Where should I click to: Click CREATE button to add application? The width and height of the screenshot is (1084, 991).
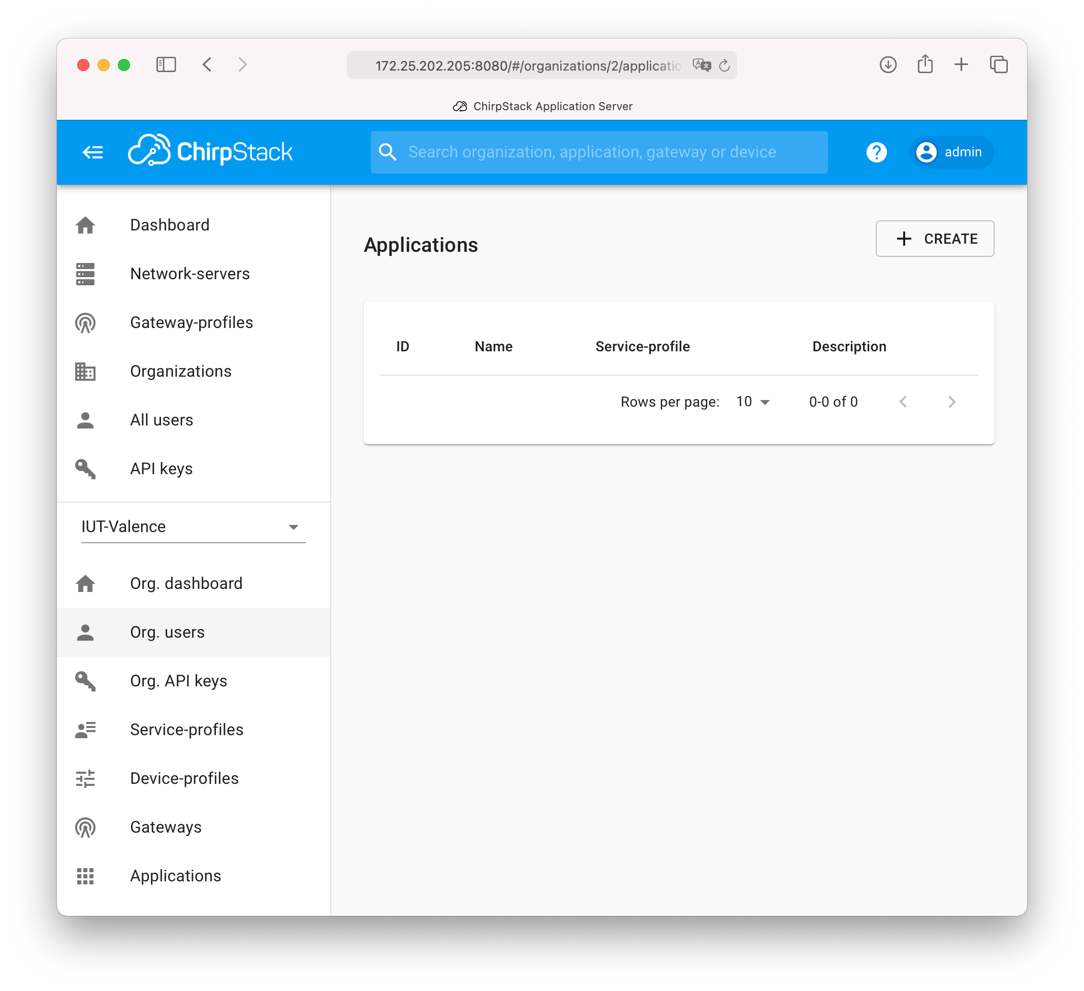pyautogui.click(x=934, y=239)
